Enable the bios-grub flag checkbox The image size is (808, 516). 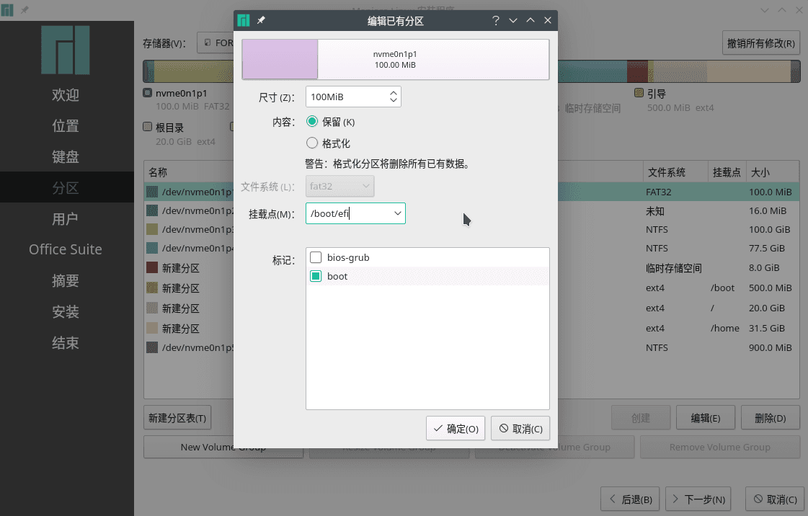(316, 257)
